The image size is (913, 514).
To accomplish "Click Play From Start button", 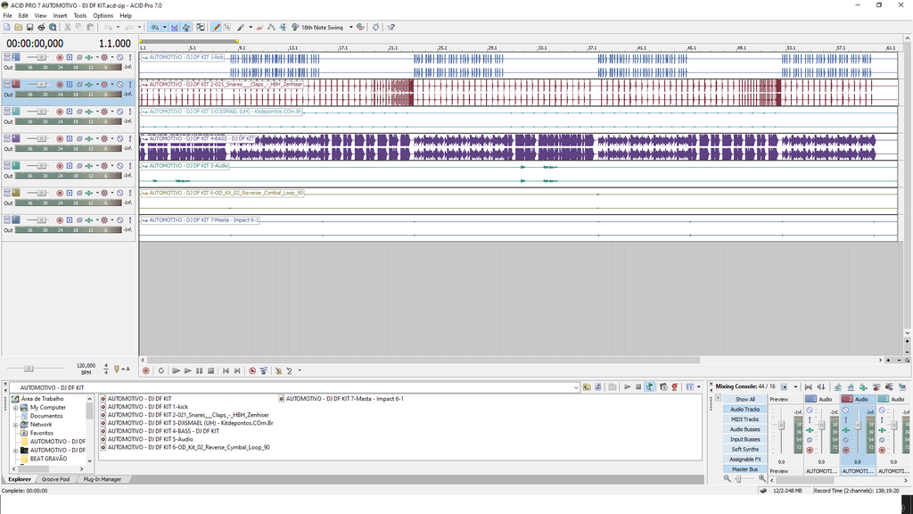I will 176,370.
